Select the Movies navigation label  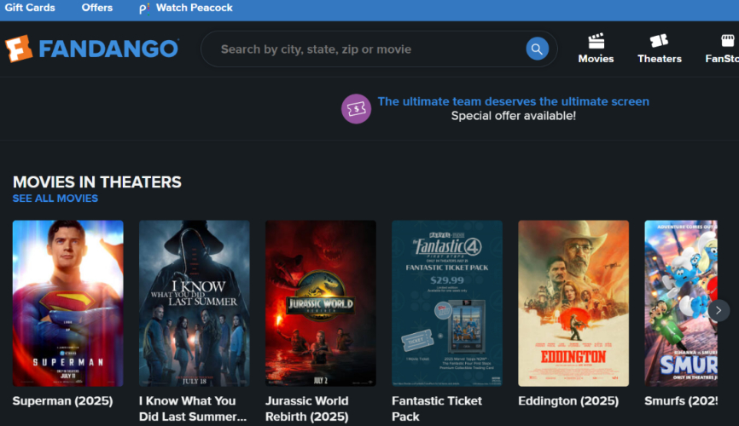pos(596,59)
